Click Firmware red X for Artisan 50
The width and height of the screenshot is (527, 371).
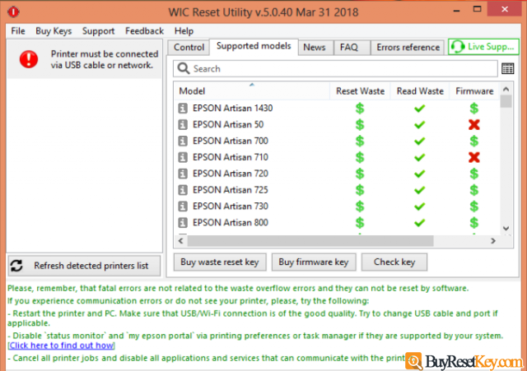474,124
